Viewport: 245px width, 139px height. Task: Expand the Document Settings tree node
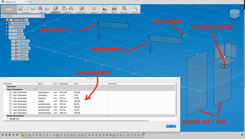click(x=6, y=23)
